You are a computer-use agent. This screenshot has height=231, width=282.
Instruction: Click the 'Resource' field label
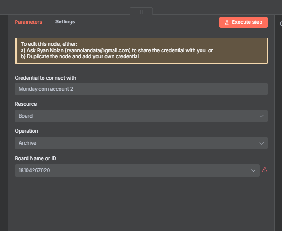point(26,104)
